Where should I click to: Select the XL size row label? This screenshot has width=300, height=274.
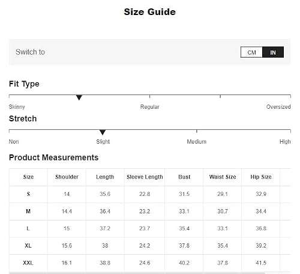click(x=28, y=246)
